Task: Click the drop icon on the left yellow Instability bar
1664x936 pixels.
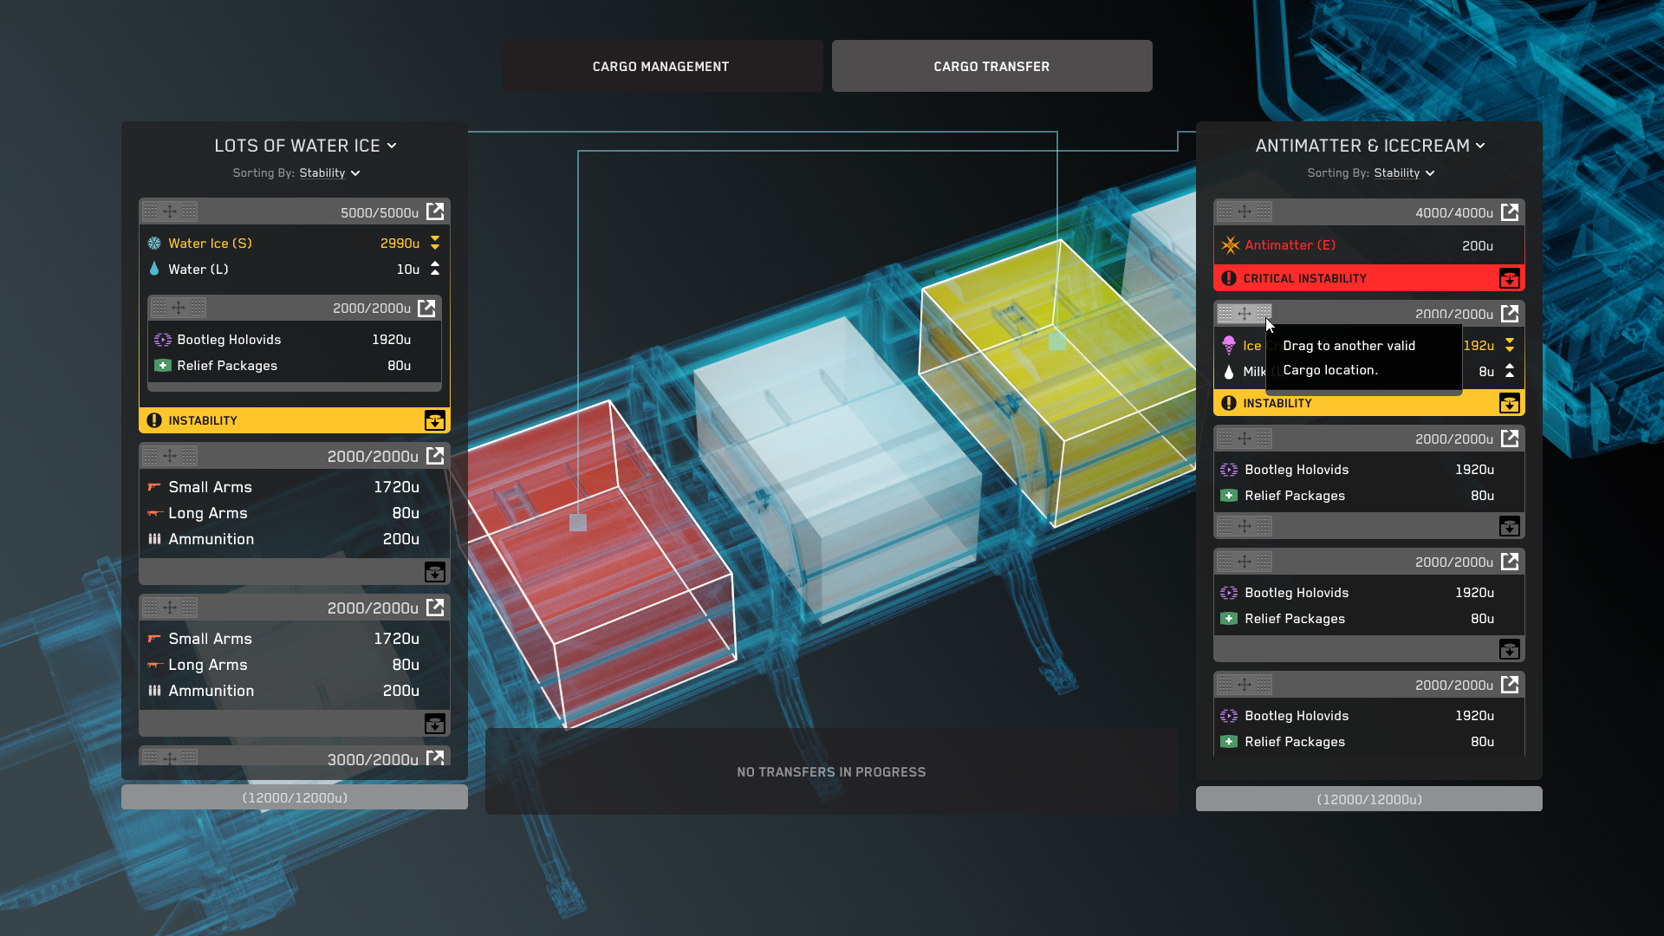Action: click(434, 420)
